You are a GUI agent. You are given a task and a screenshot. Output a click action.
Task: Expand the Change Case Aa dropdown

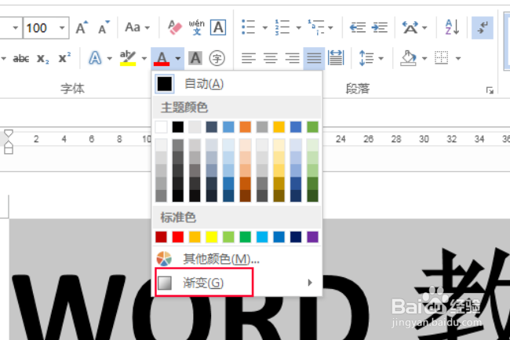pos(148,27)
